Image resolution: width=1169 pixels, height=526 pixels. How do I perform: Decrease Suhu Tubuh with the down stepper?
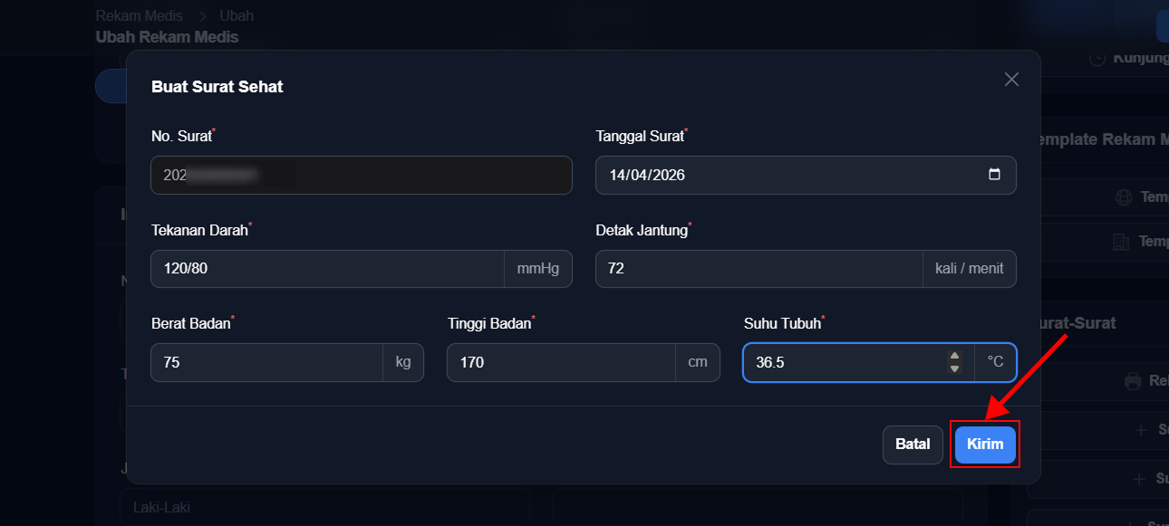click(x=954, y=368)
